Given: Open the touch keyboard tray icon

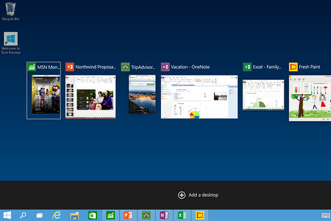Looking at the screenshot, I should tap(326, 216).
